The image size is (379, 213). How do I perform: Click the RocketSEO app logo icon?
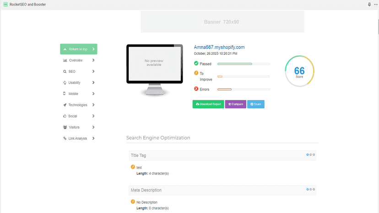point(5,5)
